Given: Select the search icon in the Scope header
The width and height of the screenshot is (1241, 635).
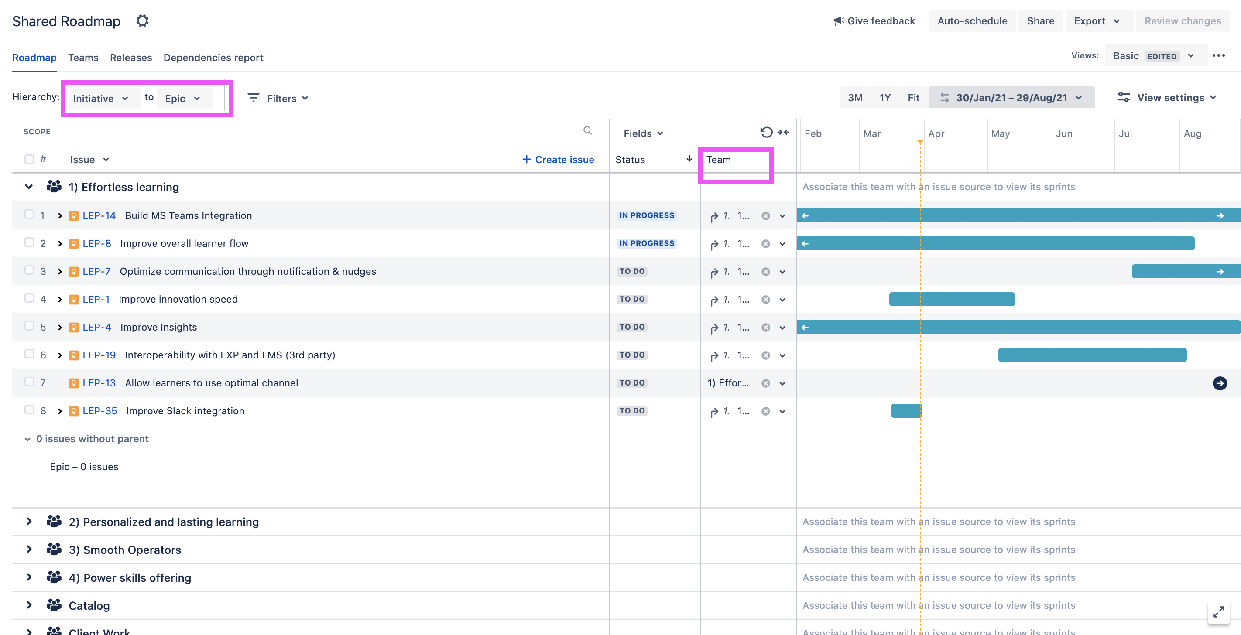Looking at the screenshot, I should click(588, 130).
